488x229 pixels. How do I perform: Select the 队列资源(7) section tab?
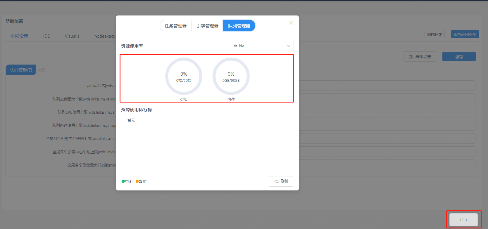tap(21, 70)
